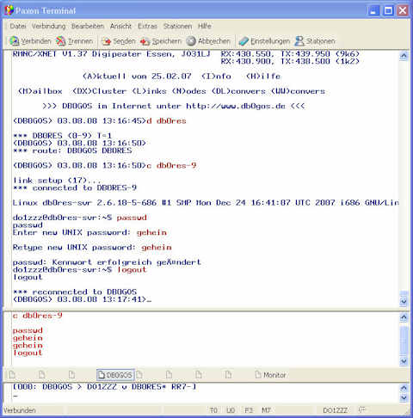413x418 pixels.
Task: Open the Bearbeiten menu
Action: 88,26
